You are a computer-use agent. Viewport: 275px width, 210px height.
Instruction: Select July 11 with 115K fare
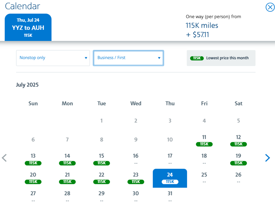[x=204, y=141]
